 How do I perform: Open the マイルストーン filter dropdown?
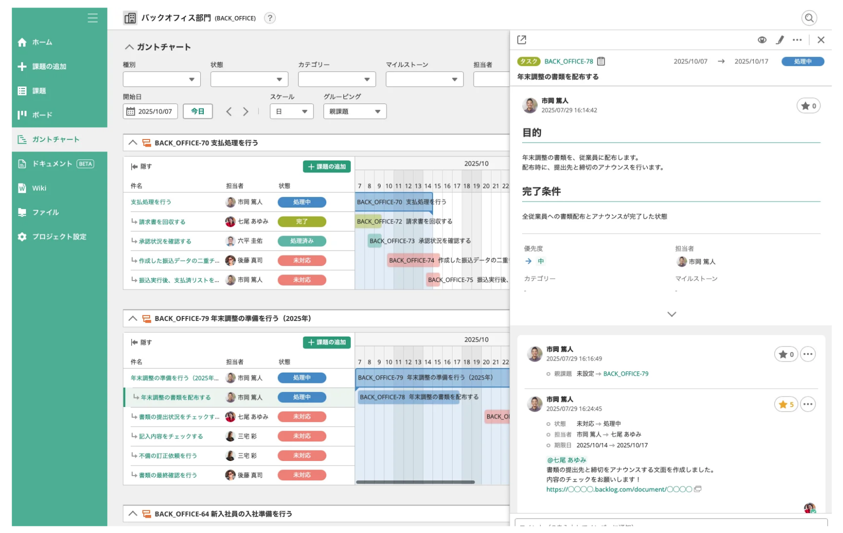tap(425, 79)
